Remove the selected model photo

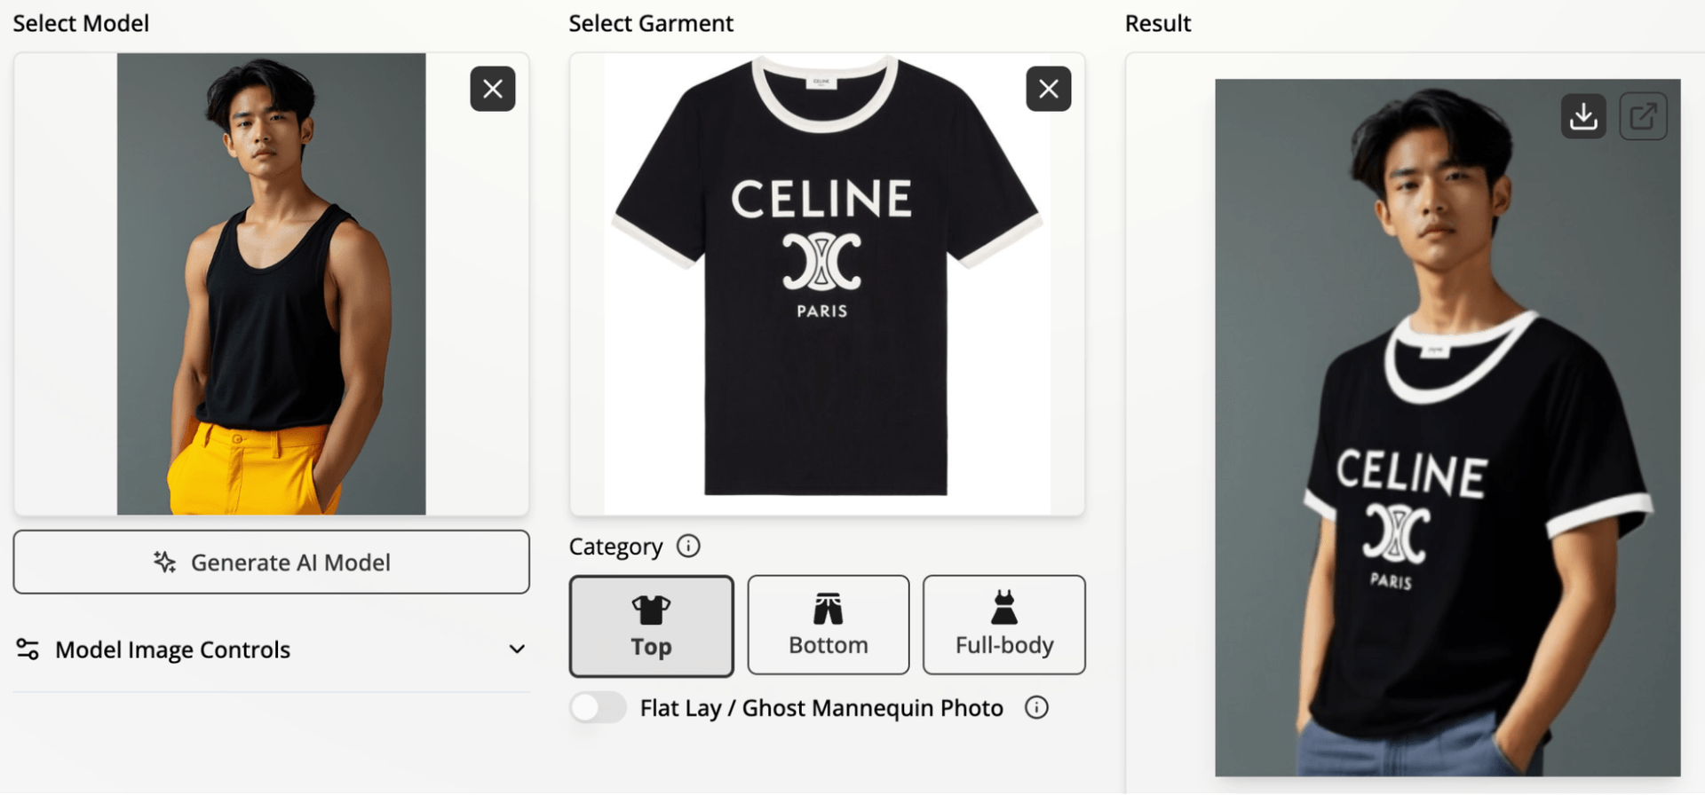coord(493,89)
